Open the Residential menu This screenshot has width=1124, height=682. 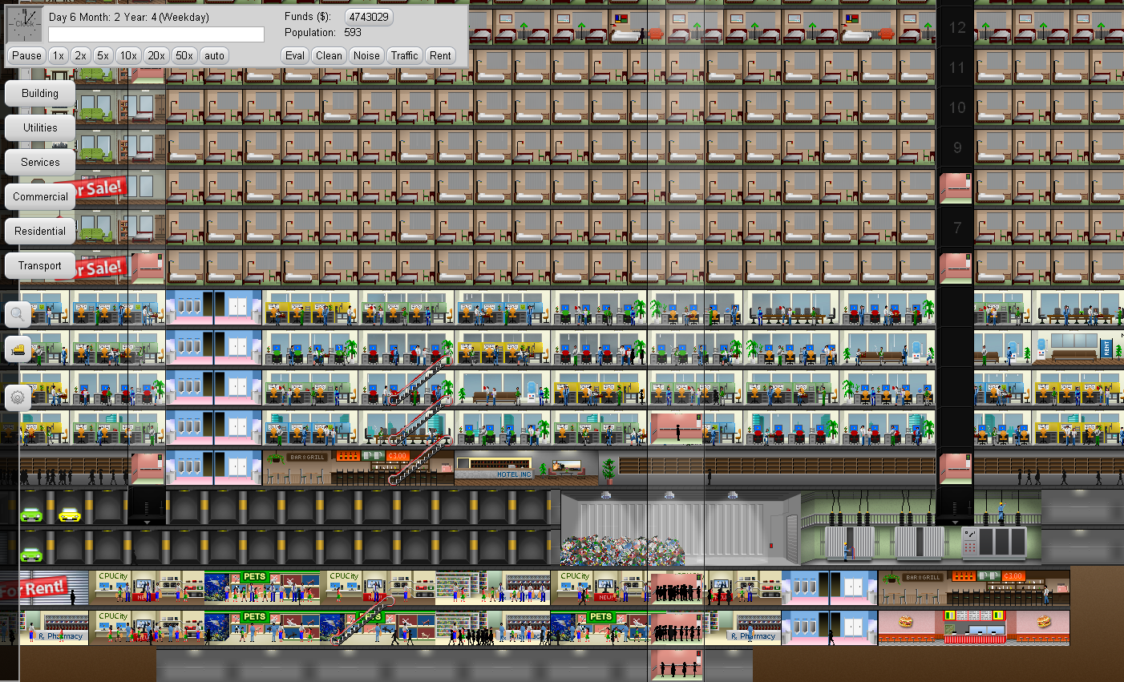(40, 232)
